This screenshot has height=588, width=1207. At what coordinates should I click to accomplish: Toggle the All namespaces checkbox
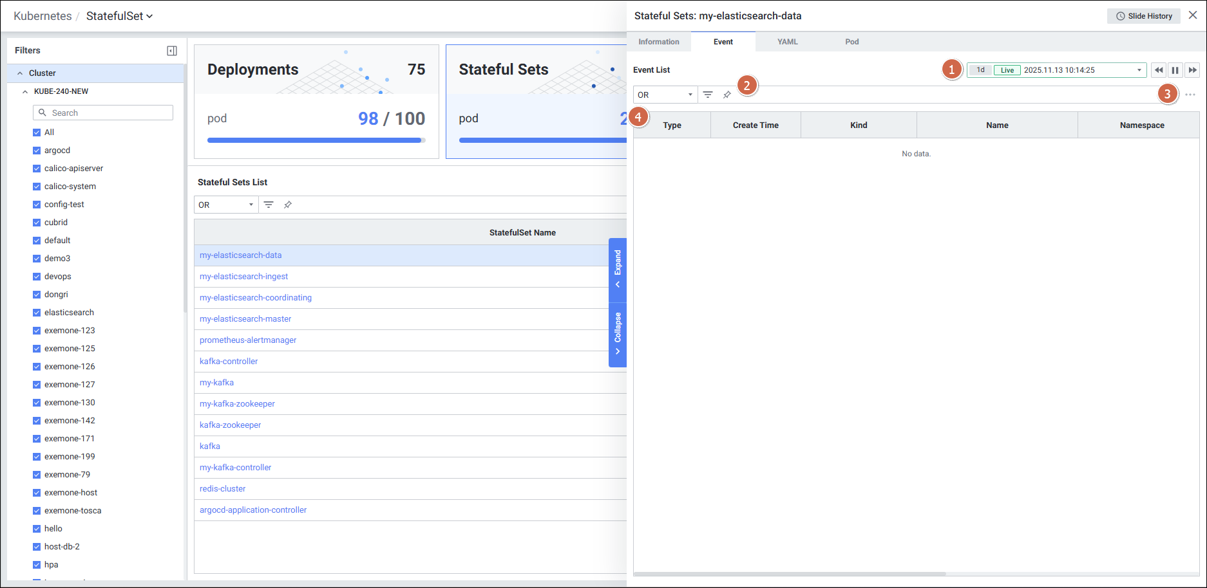pos(37,133)
